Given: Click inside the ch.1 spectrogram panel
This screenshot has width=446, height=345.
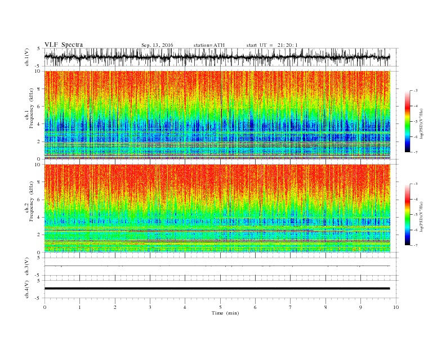Looking at the screenshot, I should point(217,115).
